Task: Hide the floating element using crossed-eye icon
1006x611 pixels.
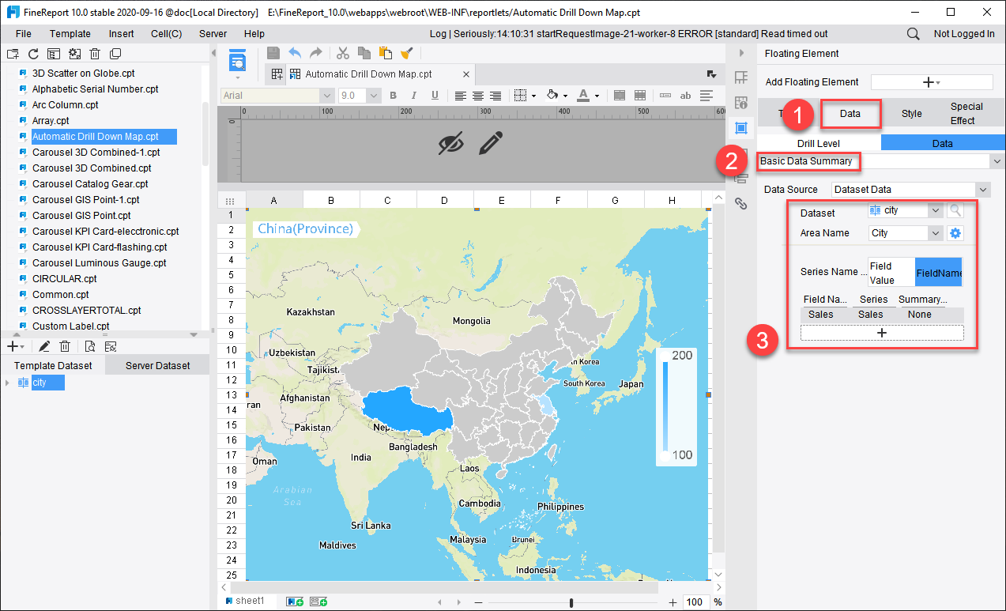Action: tap(451, 143)
